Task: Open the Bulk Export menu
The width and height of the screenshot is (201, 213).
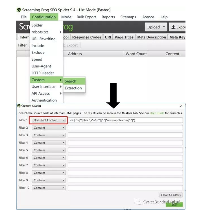Action: [86, 17]
